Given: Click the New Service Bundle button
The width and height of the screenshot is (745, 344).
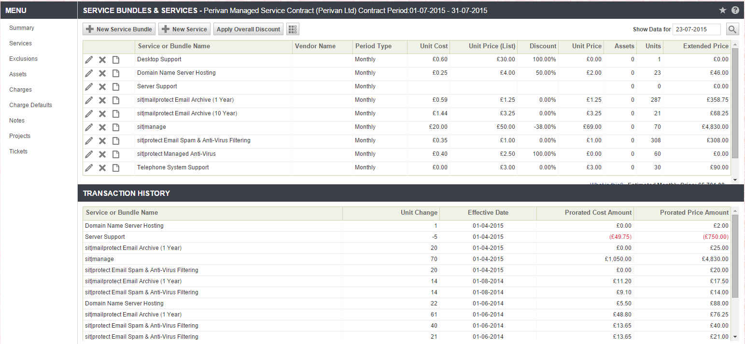Looking at the screenshot, I should tap(119, 29).
